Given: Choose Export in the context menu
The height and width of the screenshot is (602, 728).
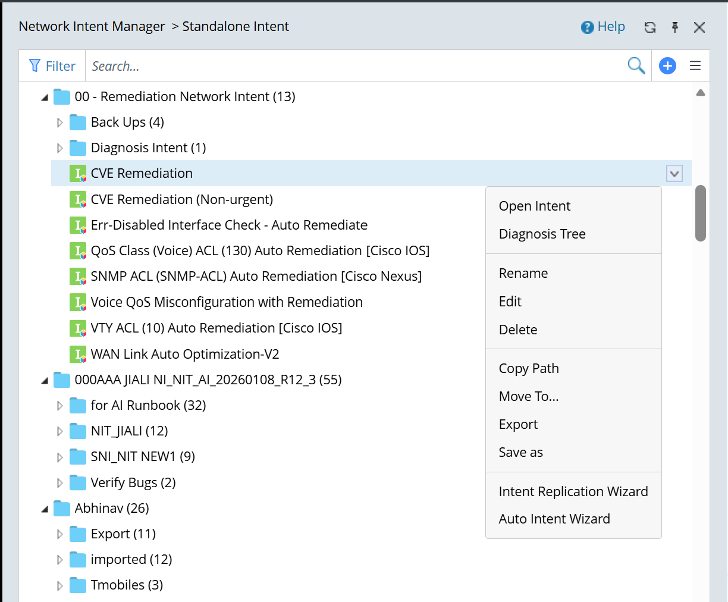Looking at the screenshot, I should point(518,425).
